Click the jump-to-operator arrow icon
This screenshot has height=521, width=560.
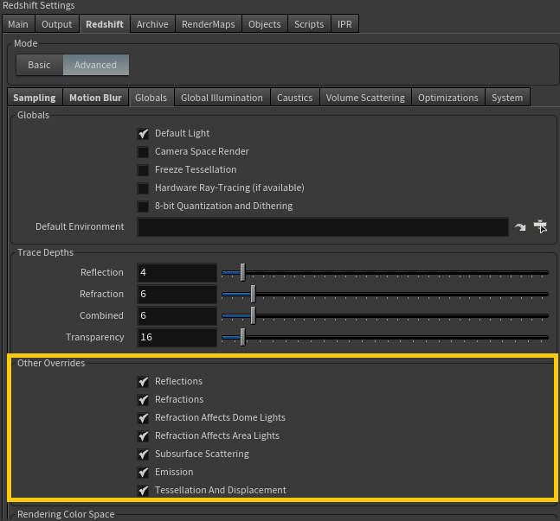(x=520, y=227)
